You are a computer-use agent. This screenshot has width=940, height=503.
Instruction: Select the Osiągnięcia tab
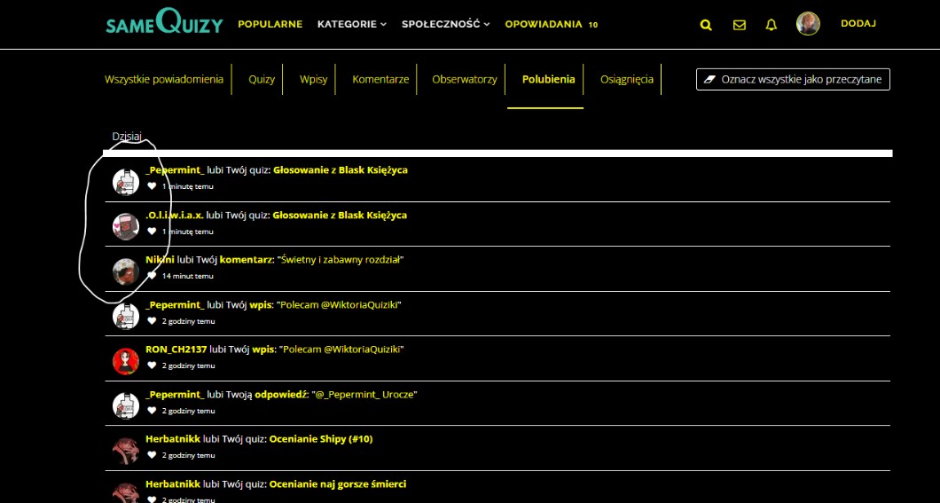626,79
